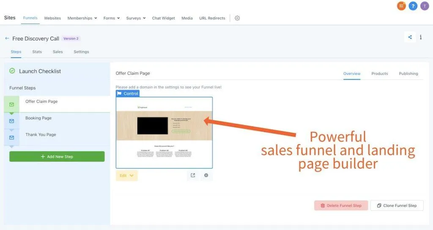Open the page settings gear under the thumbnail

tap(206, 175)
